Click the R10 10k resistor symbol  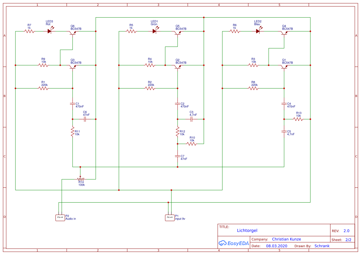191,144
